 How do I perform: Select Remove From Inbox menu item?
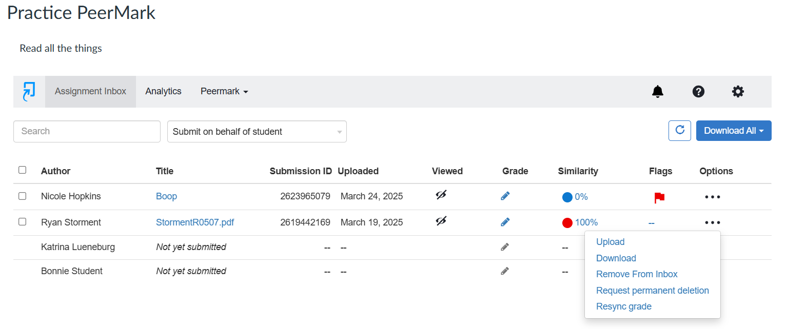pos(637,274)
